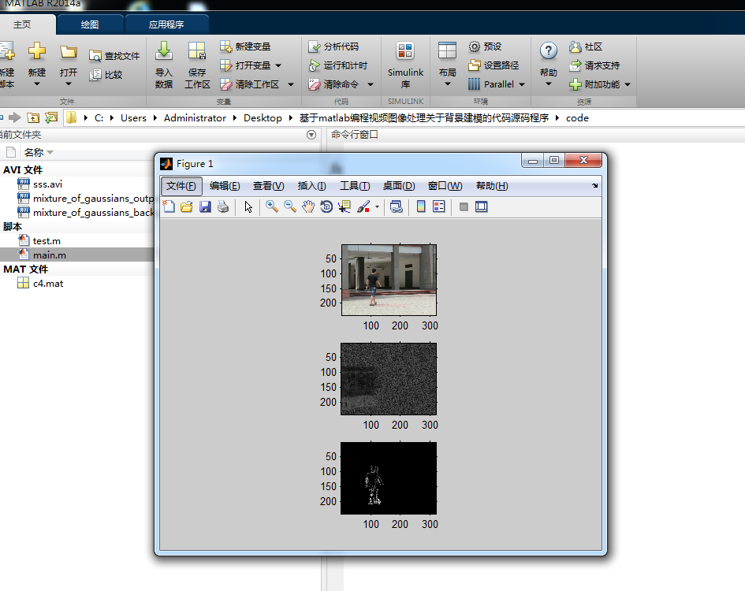The height and width of the screenshot is (591, 745).
Task: Open the 帮助(H) menu in Figure 1
Action: point(492,186)
